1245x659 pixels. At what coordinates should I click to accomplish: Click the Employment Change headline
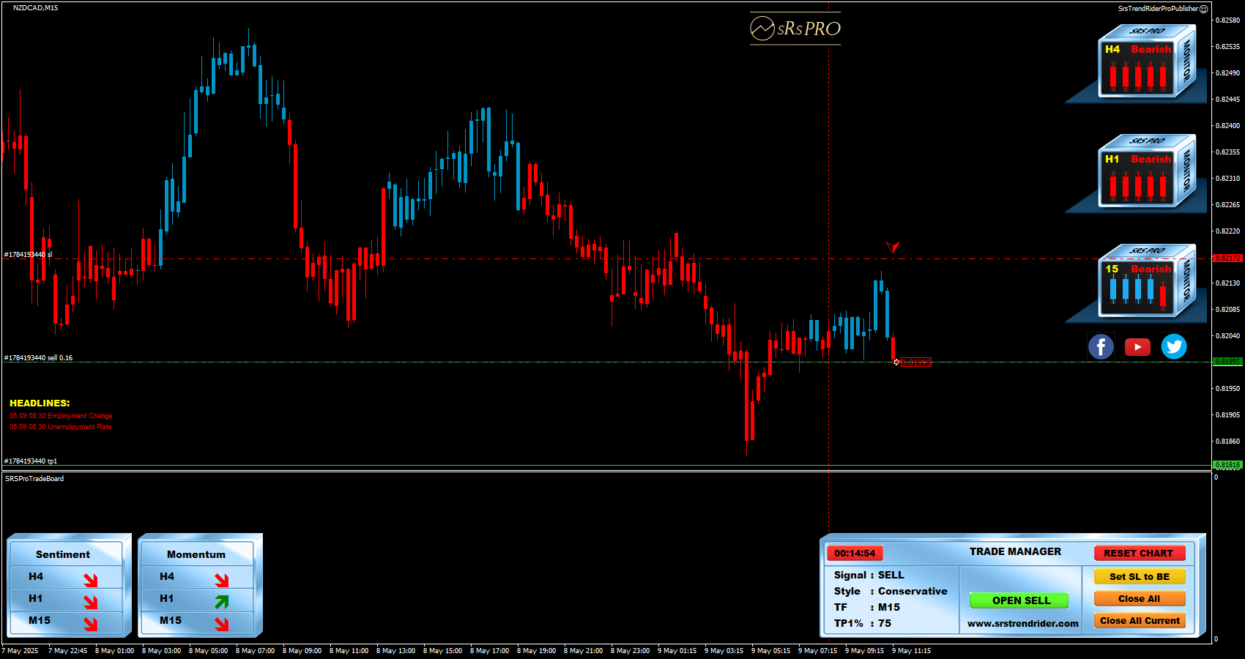(62, 416)
